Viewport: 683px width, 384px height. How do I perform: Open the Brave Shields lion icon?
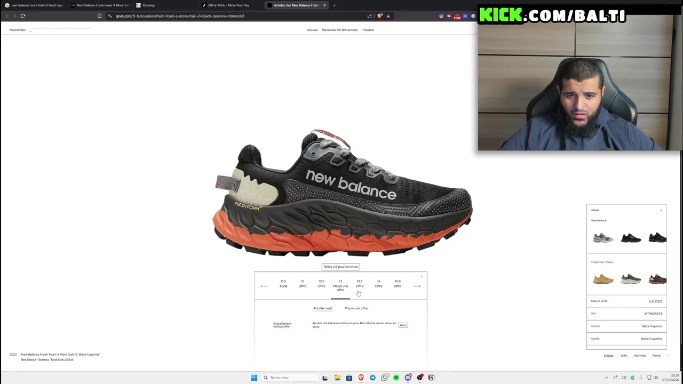[x=379, y=16]
